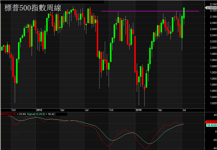Click the 2,100 price axis label
This screenshot has height=150, width=217.
(x=213, y=17)
